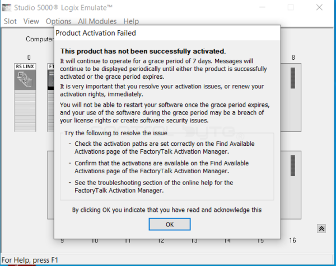Select the RS LINX module in slot 0

[x=25, y=97]
